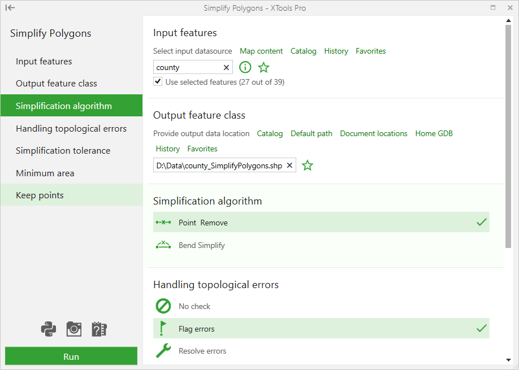This screenshot has height=370, width=519.
Task: Open the help notepad icon
Action: pyautogui.click(x=99, y=329)
